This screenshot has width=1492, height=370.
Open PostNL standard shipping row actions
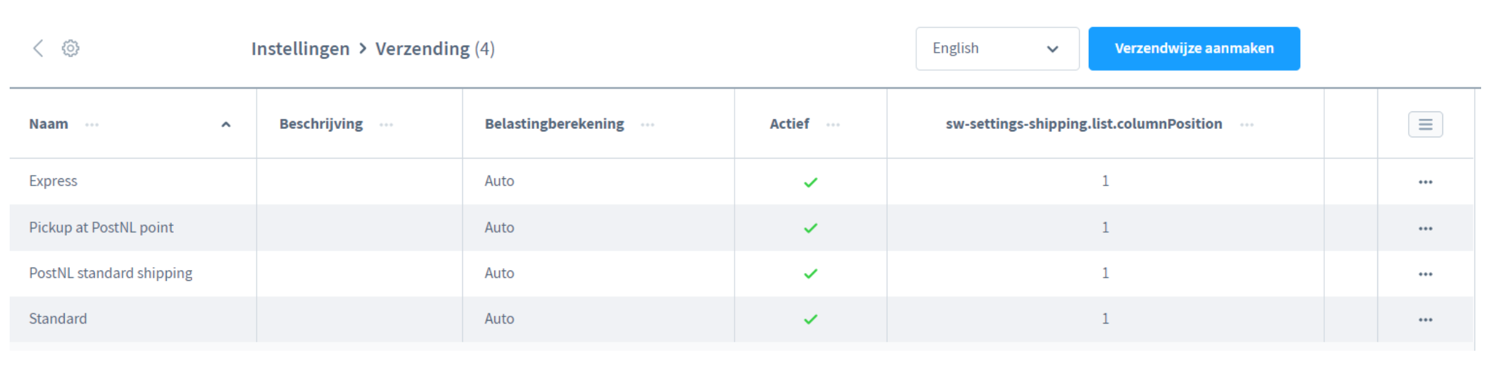(1425, 274)
